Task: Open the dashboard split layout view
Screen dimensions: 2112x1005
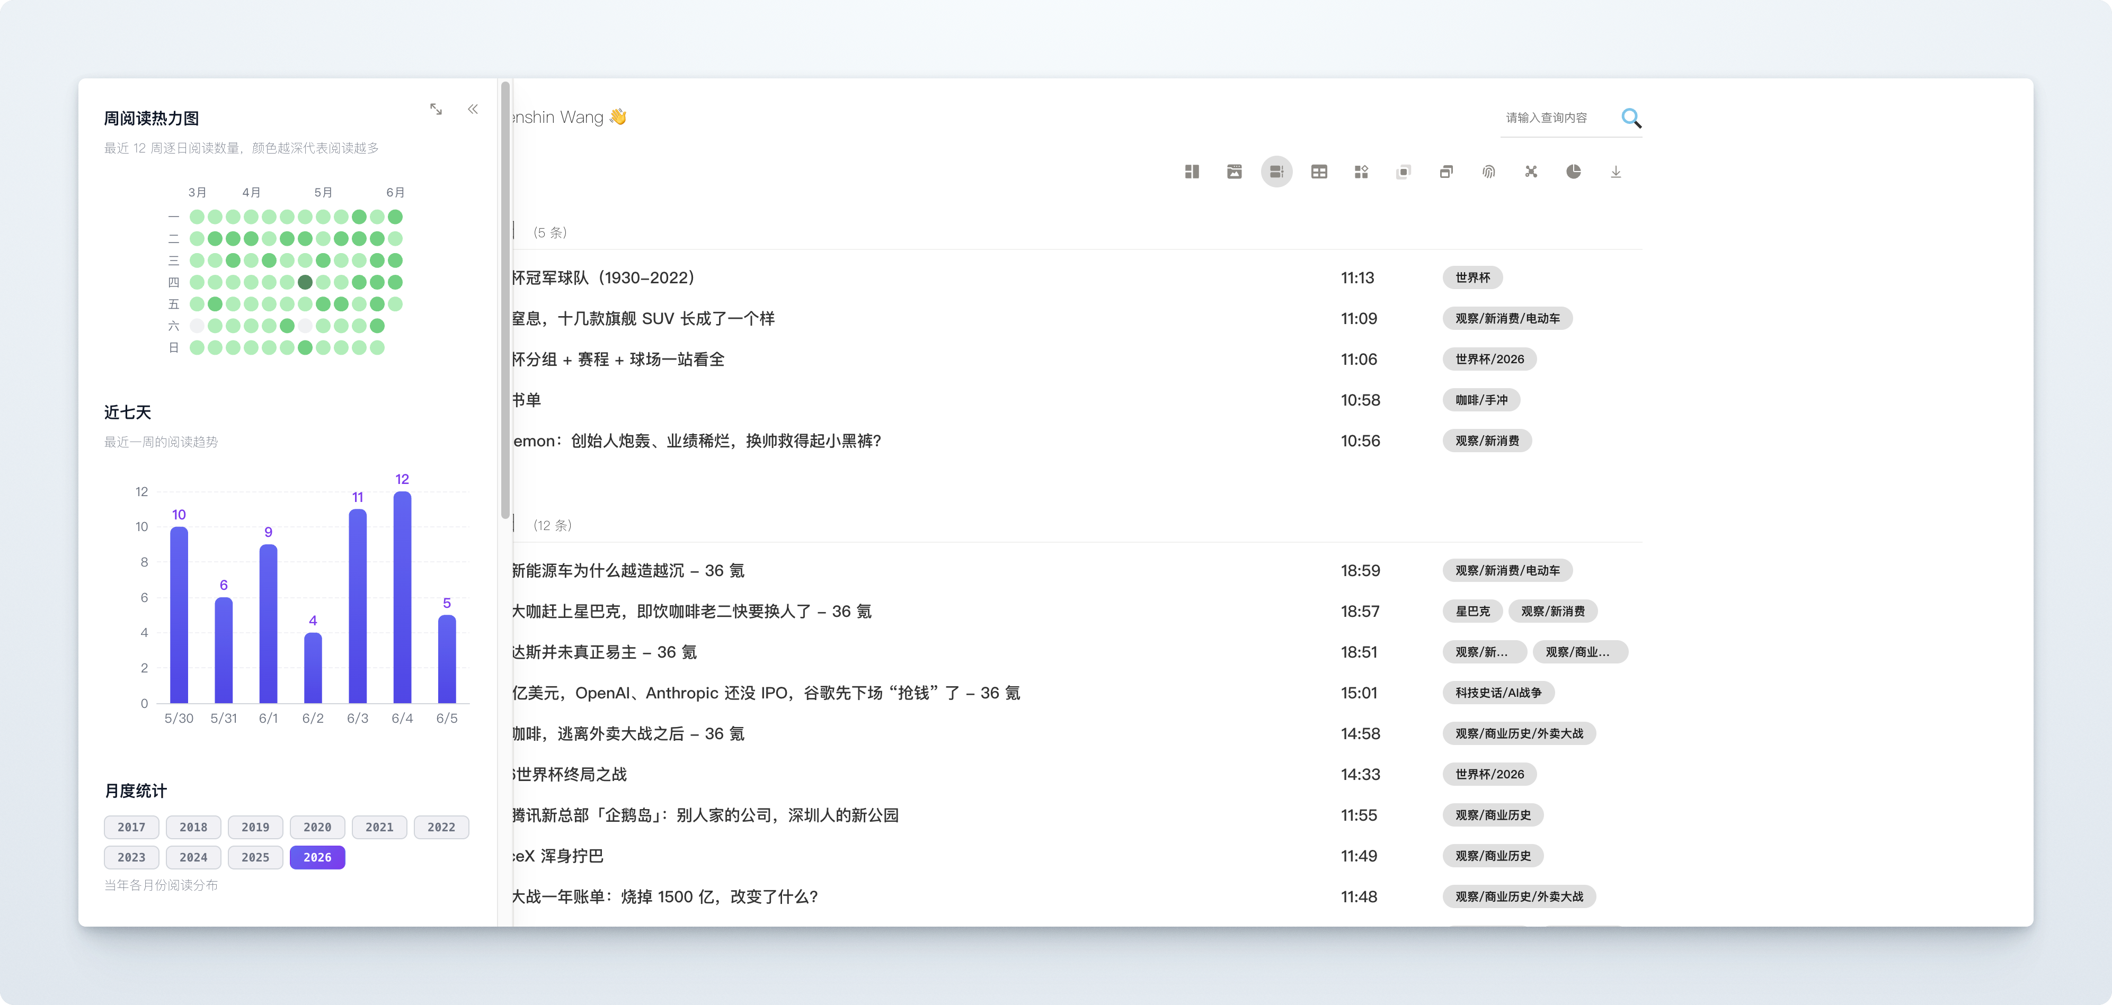Action: pyautogui.click(x=1192, y=172)
